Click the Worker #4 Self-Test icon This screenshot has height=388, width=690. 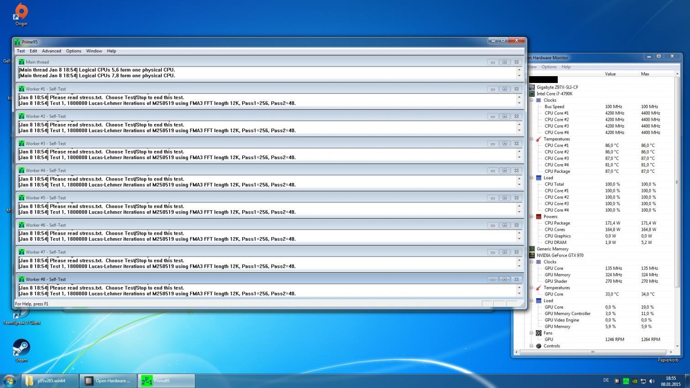[x=21, y=171]
